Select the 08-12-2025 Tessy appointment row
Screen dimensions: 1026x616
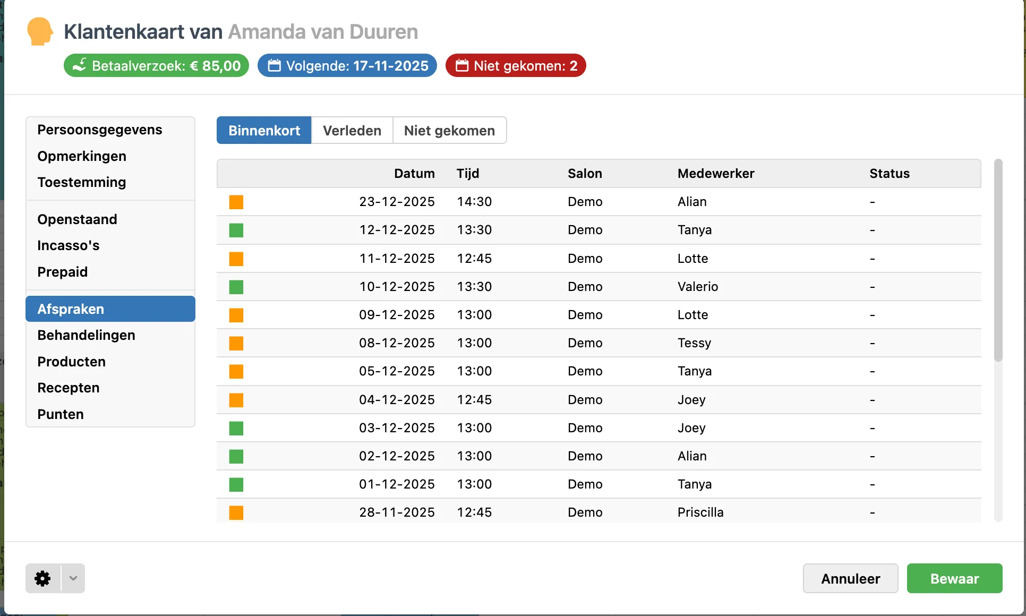click(x=598, y=343)
